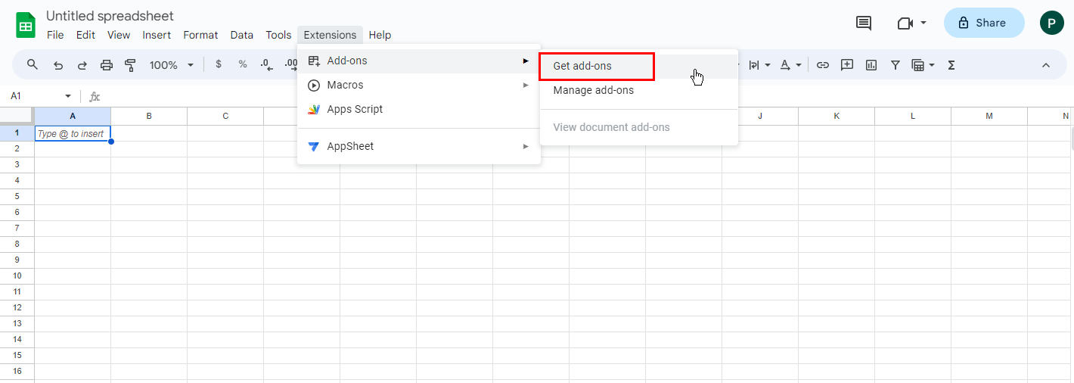Click the Share button
The image size is (1074, 383).
click(x=983, y=23)
